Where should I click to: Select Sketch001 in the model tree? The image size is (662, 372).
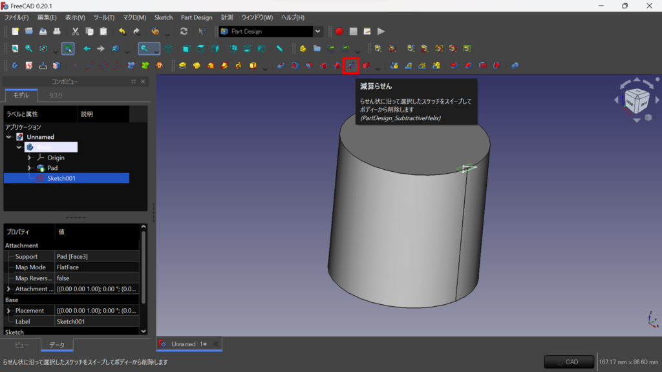pyautogui.click(x=61, y=178)
